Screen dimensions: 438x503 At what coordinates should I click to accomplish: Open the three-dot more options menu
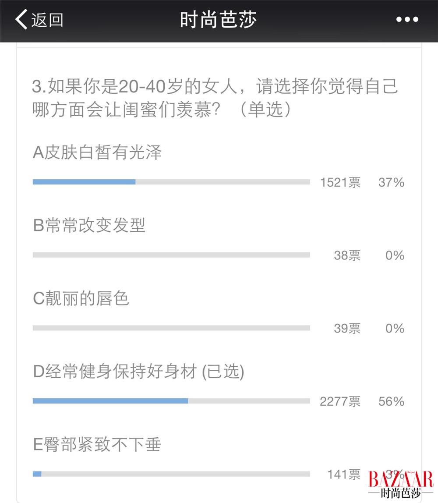[x=407, y=20]
